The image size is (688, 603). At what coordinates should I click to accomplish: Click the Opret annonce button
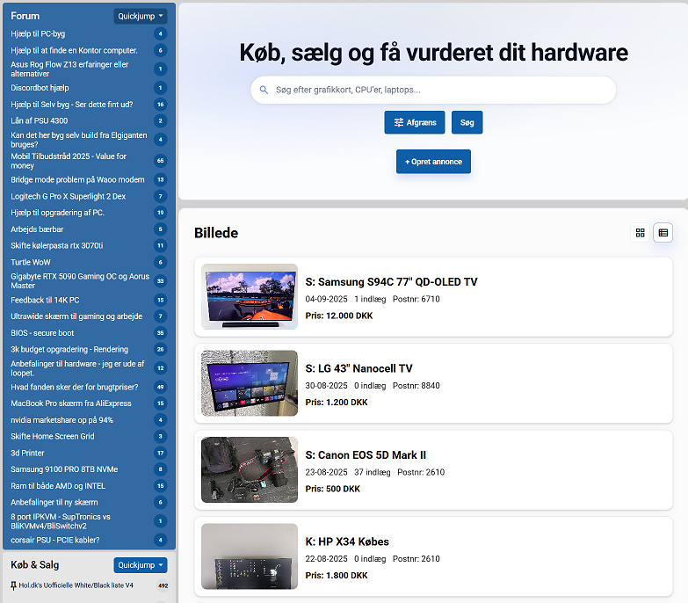433,162
